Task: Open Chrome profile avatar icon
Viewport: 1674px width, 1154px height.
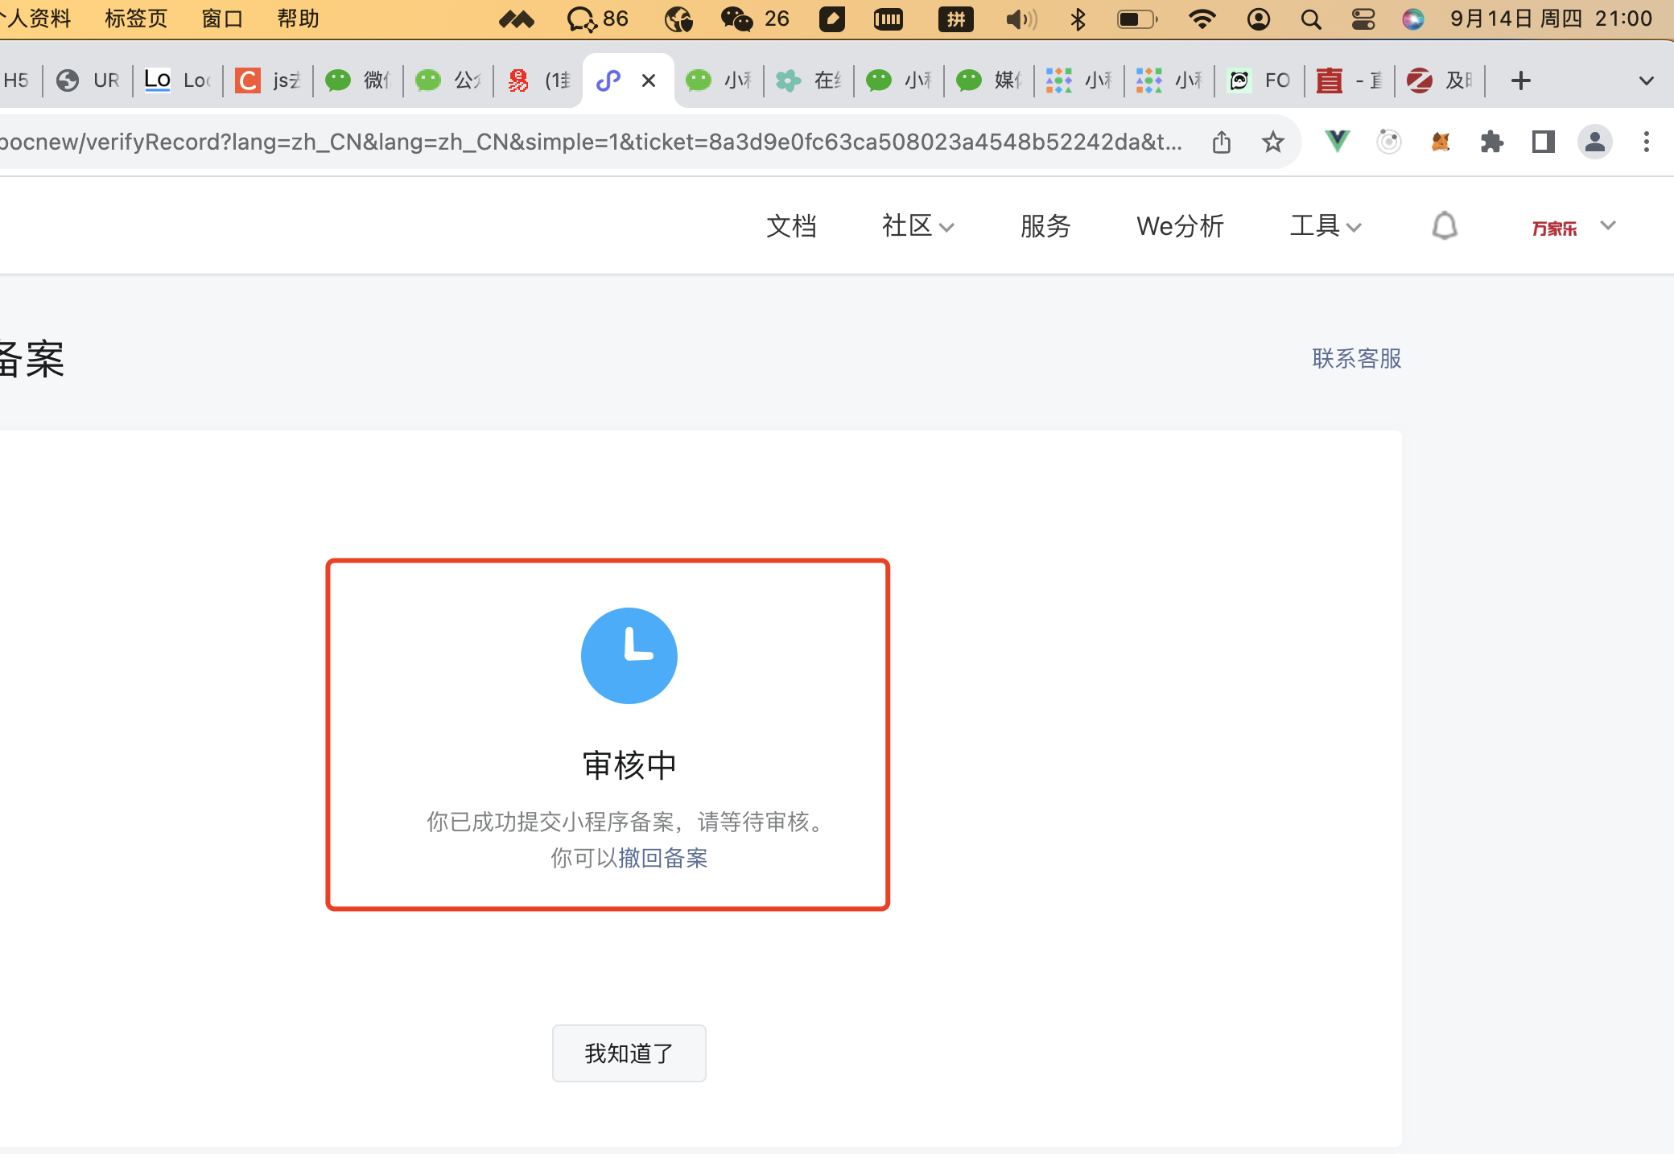Action: coord(1594,142)
